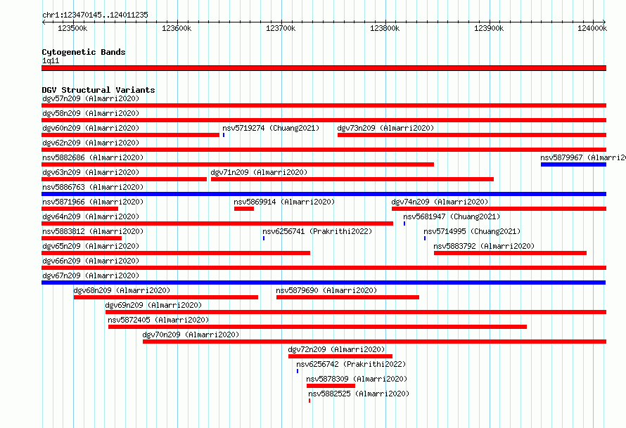Click the chr1:123470145..124011235 region label
Screen dimensions: 626x428
pos(95,15)
